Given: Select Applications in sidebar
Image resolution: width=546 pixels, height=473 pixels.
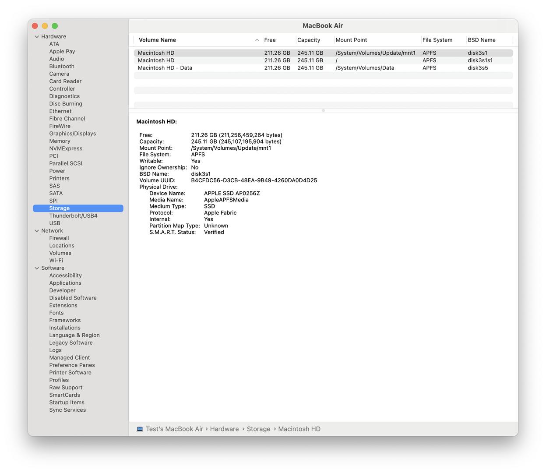Looking at the screenshot, I should [65, 283].
